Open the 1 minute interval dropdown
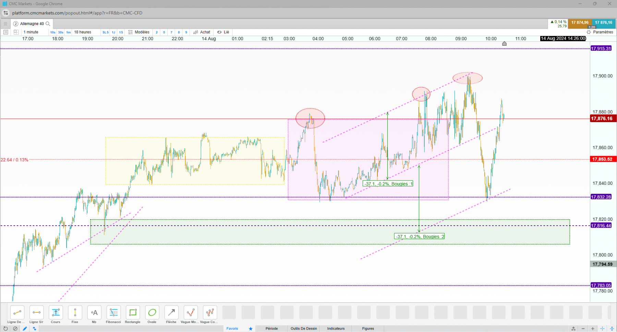Screen dimensions: 617x332 click(34, 32)
